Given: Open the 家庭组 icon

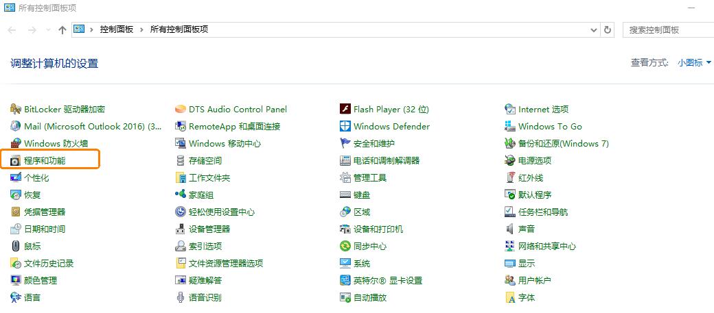Looking at the screenshot, I should pos(181,195).
